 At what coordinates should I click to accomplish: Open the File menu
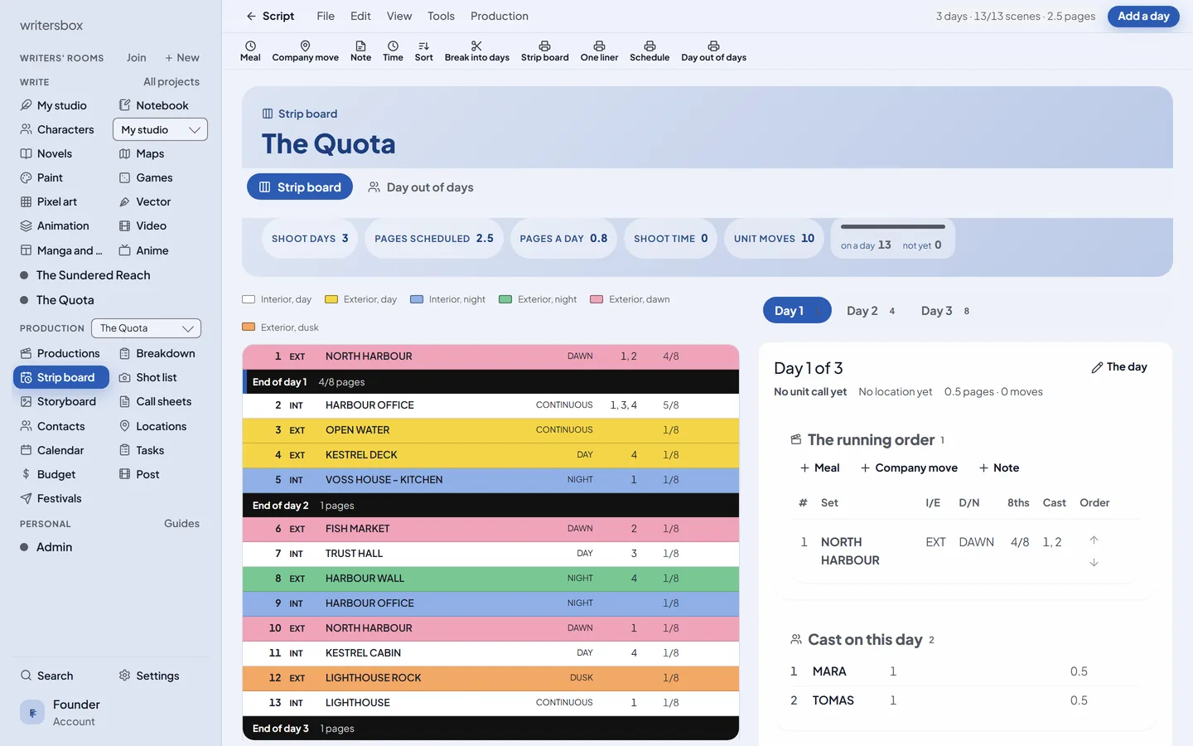click(326, 16)
